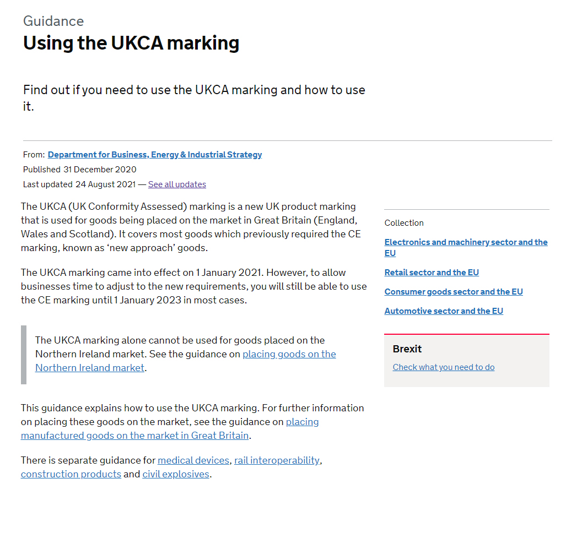Open the rail interoperability guidance link

coord(277,460)
